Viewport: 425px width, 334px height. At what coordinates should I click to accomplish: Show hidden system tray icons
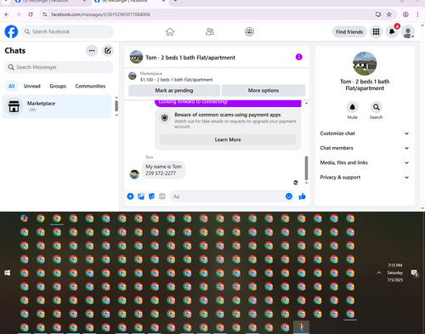click(x=379, y=273)
